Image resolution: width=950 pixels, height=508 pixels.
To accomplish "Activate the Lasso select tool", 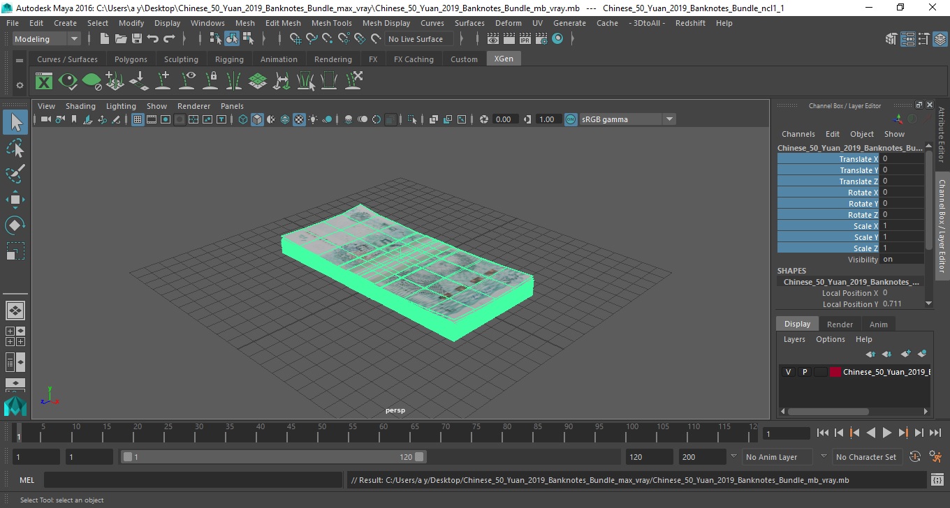I will click(x=15, y=148).
